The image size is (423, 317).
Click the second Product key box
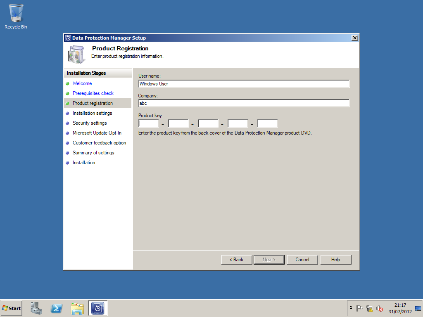178,123
